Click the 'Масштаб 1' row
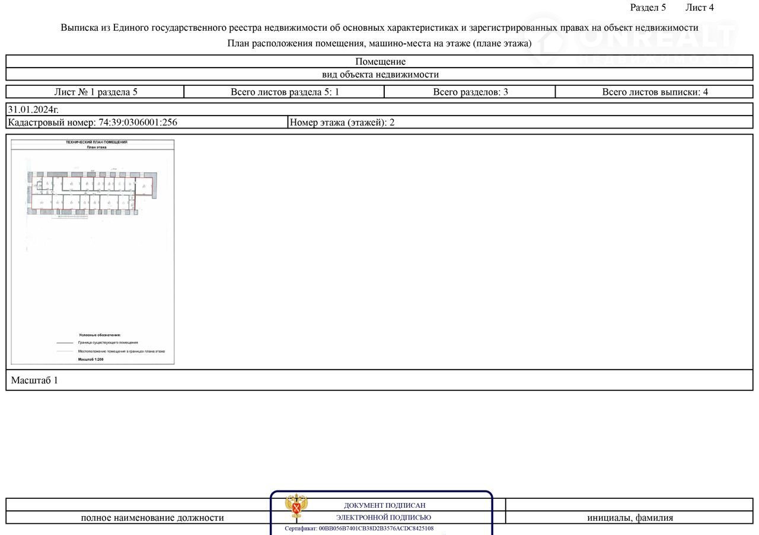This screenshot has width=759, height=535. pyautogui.click(x=34, y=380)
